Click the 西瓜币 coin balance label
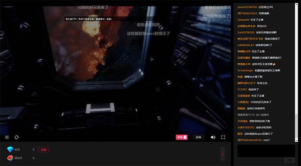This screenshot has height=166, width=301. 18,158
